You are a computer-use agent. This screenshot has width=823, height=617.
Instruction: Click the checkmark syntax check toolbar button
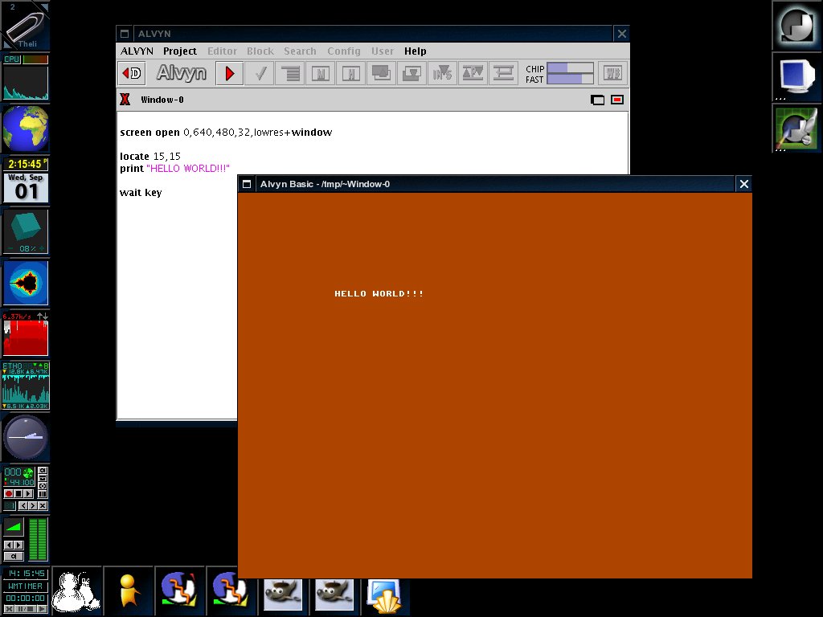pos(260,73)
